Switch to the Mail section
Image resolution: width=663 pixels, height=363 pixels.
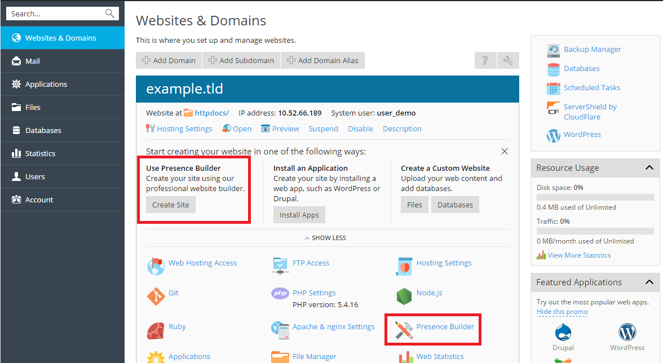click(x=34, y=60)
